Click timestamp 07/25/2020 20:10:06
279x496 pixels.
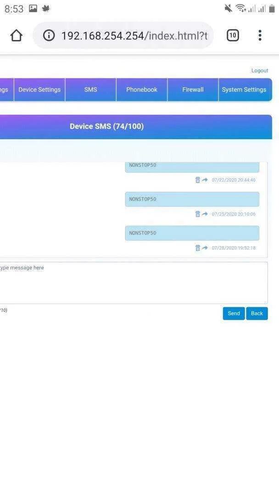pos(234,214)
